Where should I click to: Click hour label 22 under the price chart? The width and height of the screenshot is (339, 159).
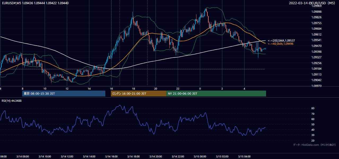[178, 89]
